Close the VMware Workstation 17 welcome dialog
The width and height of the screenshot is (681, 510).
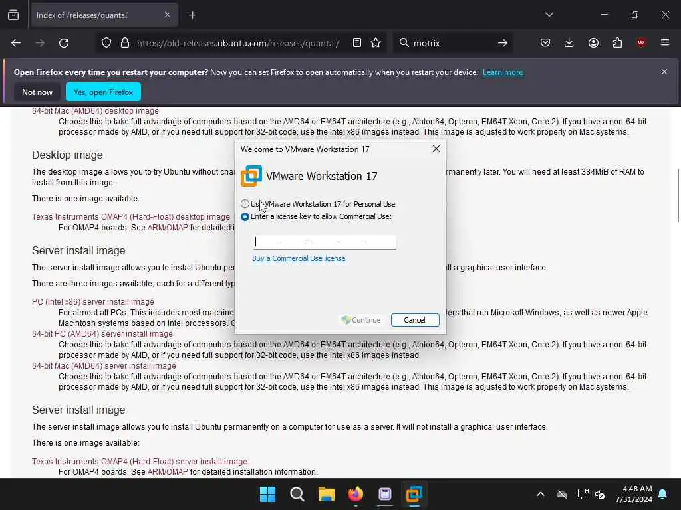(x=436, y=149)
